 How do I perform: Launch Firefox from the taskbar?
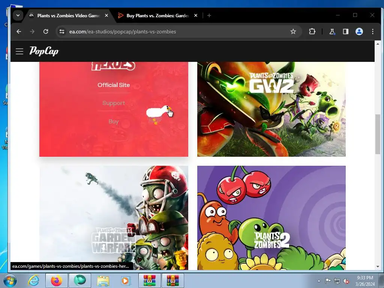tap(56, 280)
